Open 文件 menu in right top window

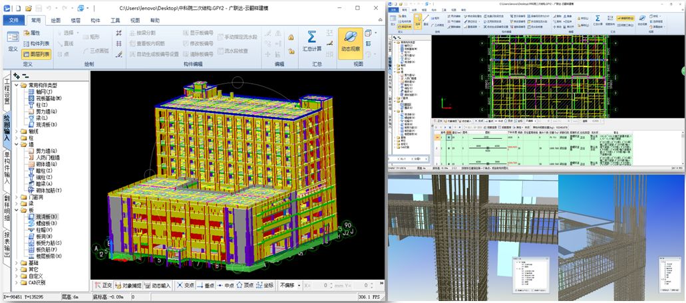coord(393,9)
